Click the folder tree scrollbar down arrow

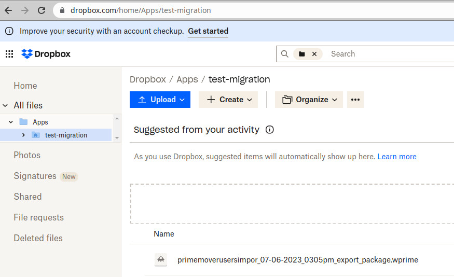coord(117,138)
